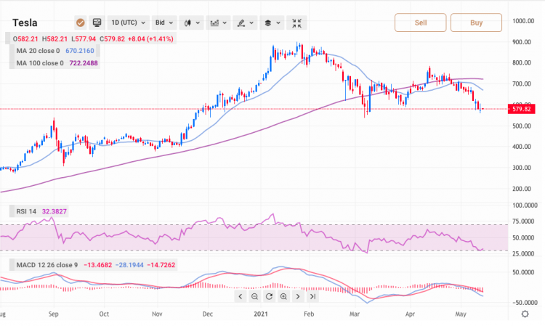Click the MACD value -28.1944

click(129, 265)
